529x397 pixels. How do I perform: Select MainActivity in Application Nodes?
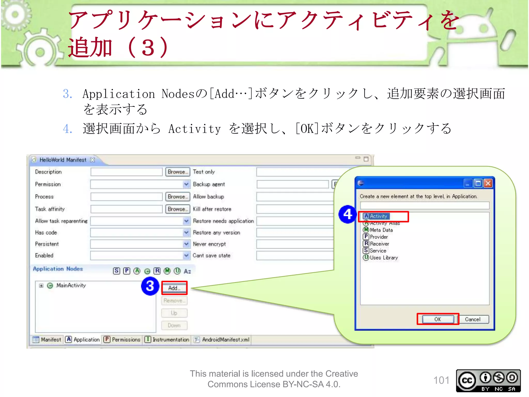point(71,285)
